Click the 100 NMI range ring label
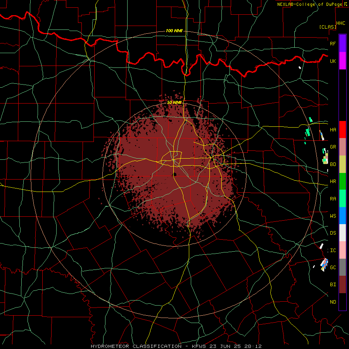 coord(174,31)
